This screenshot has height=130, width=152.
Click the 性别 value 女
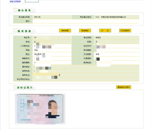[96, 42]
